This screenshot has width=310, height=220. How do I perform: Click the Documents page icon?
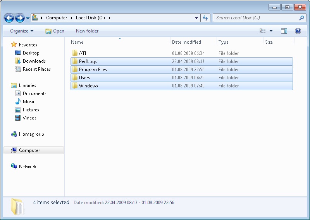[x=18, y=93]
